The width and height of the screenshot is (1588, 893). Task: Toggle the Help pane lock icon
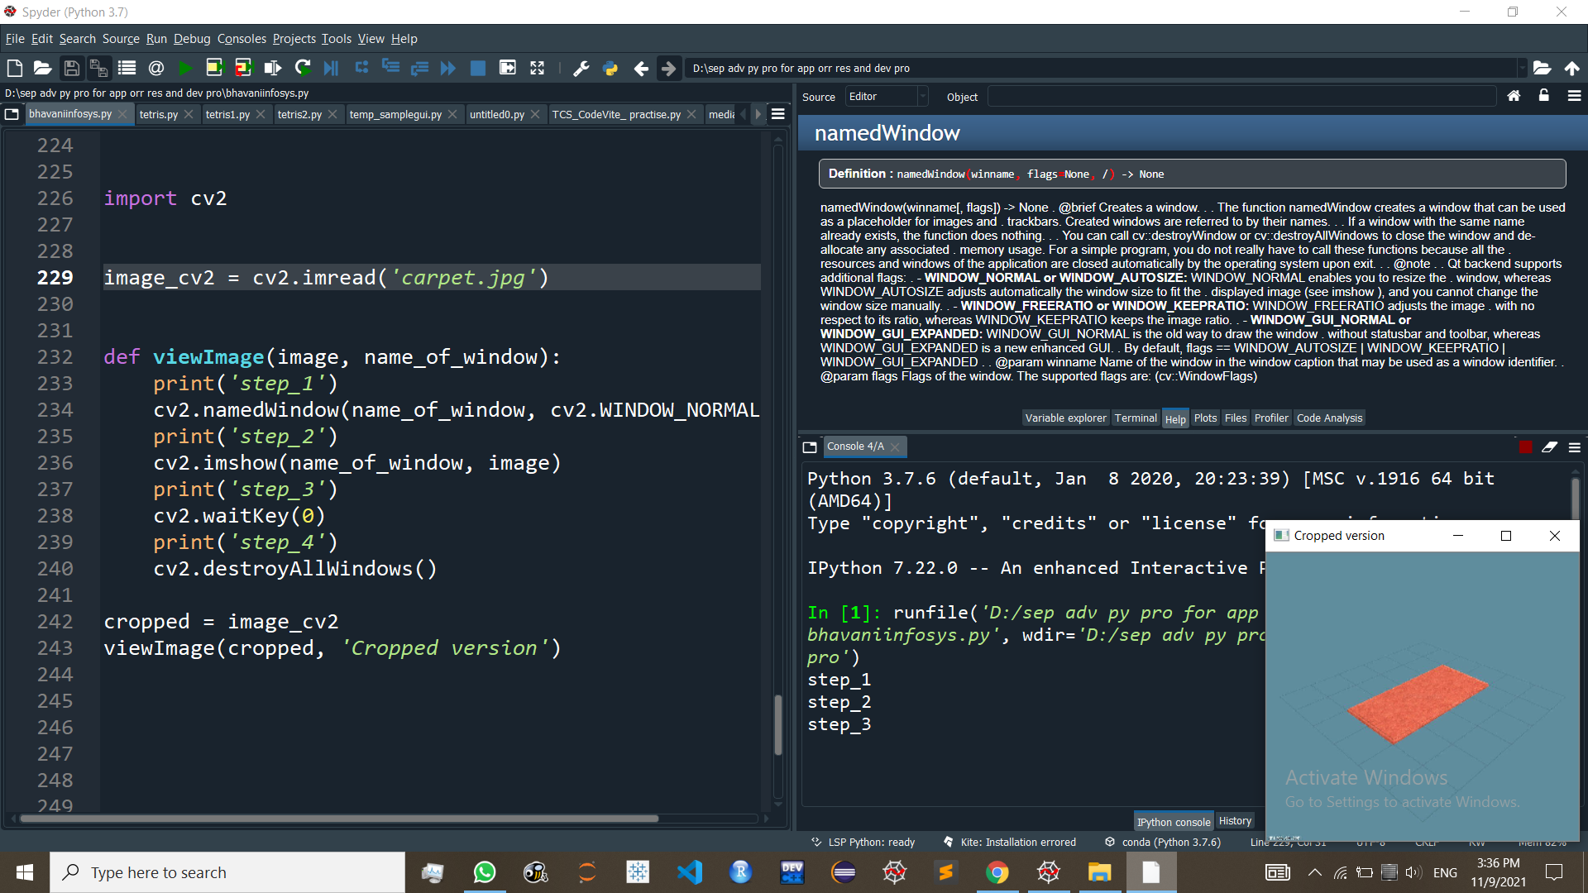click(x=1543, y=96)
